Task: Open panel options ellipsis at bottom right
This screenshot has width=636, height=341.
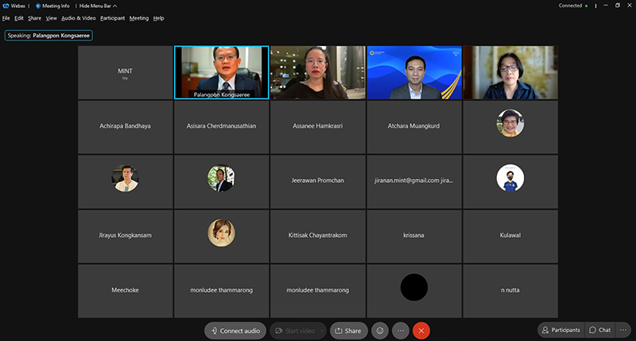Action: click(624, 330)
